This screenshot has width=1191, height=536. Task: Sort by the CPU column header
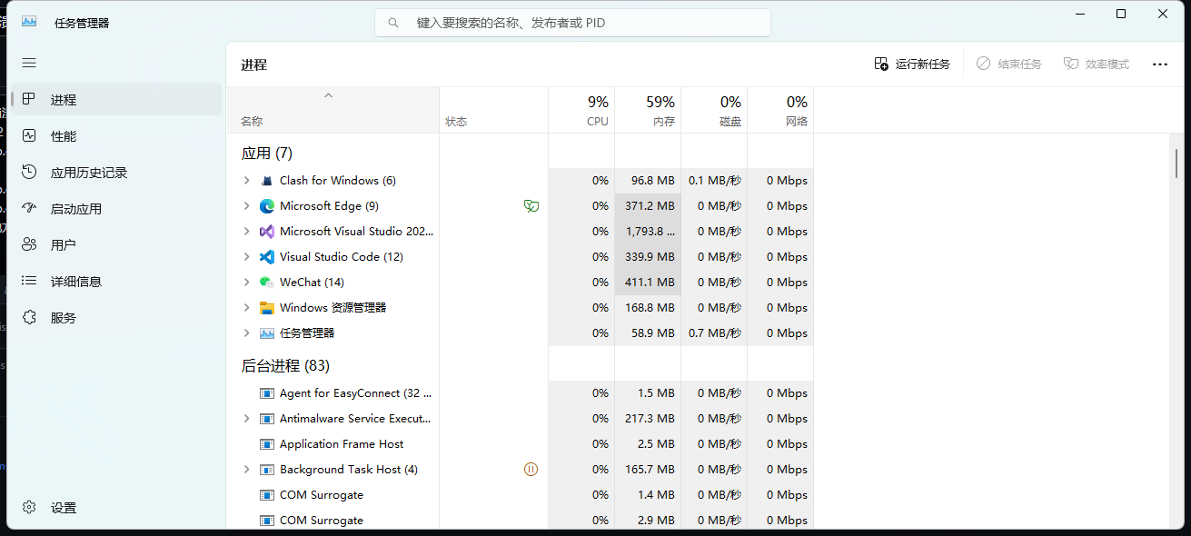coord(581,110)
